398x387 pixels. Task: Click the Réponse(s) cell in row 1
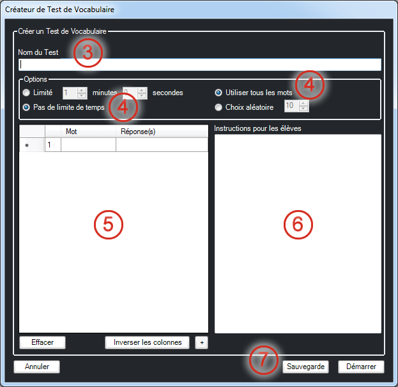pyautogui.click(x=162, y=145)
